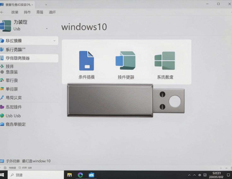This screenshot has height=179, width=232.
Task: Open the first menu item after the back arrow
Action: click(15, 12)
